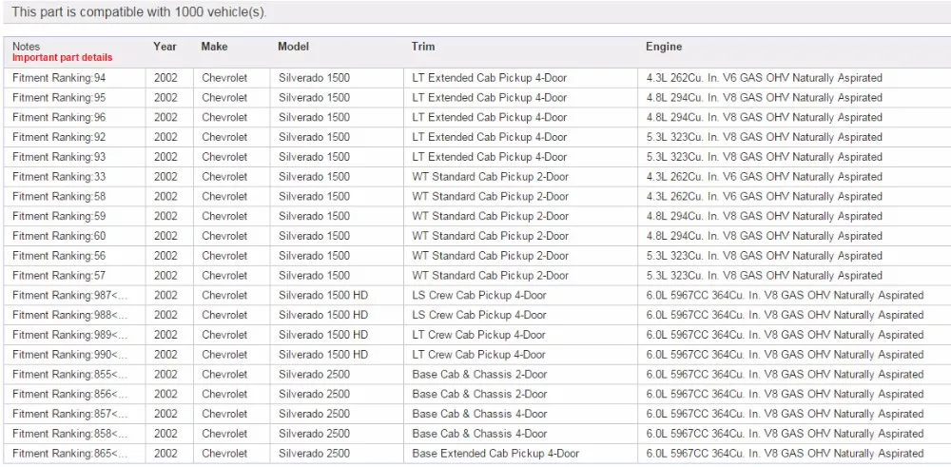Screen dimensions: 951x467
Task: Click 'Base Cab & Chassis 2-Door' in Ranking:855 row
Action: (x=479, y=374)
